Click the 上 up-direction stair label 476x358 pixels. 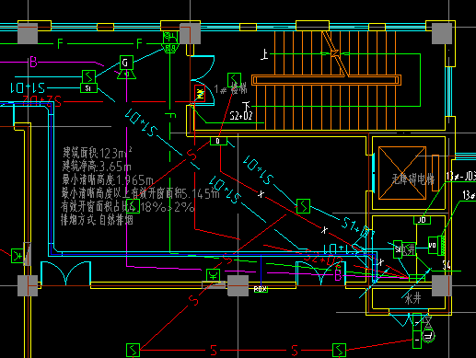click(x=264, y=54)
